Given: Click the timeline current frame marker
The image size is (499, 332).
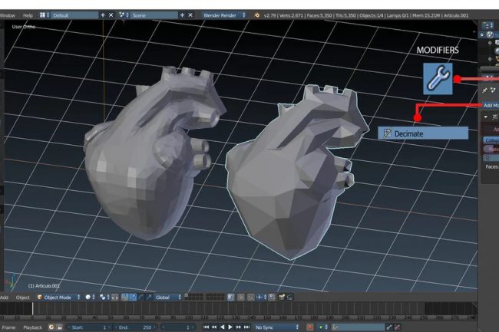Looking at the screenshot, I should pyautogui.click(x=32, y=309).
